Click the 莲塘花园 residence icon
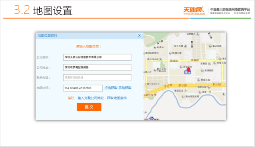255x147 pixels. (202, 71)
